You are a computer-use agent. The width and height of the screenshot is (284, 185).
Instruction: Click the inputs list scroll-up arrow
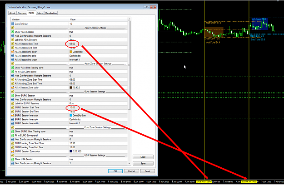130,19
